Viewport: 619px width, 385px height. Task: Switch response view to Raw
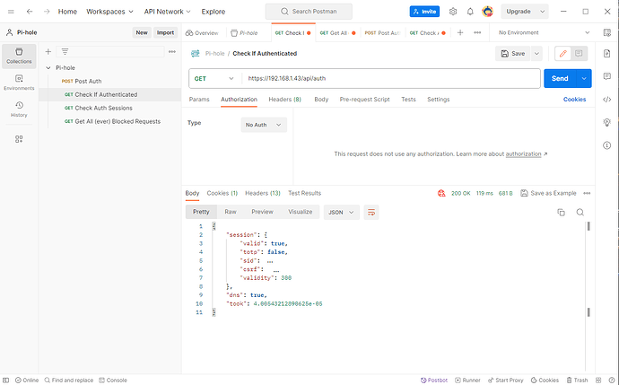coord(231,212)
